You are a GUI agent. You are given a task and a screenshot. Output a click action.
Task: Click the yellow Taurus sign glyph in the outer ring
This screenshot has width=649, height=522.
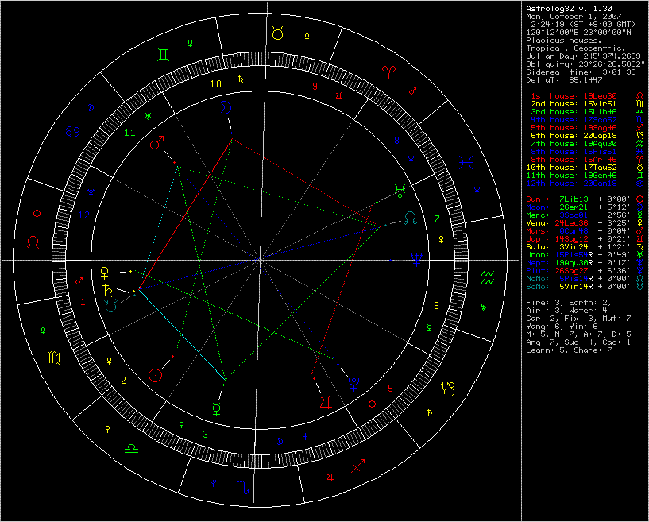(x=278, y=33)
